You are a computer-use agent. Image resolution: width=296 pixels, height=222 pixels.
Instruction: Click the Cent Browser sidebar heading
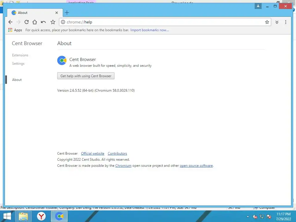(x=27, y=43)
